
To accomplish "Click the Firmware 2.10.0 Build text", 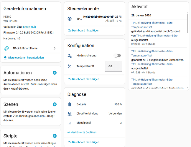I will click(x=29, y=33).
